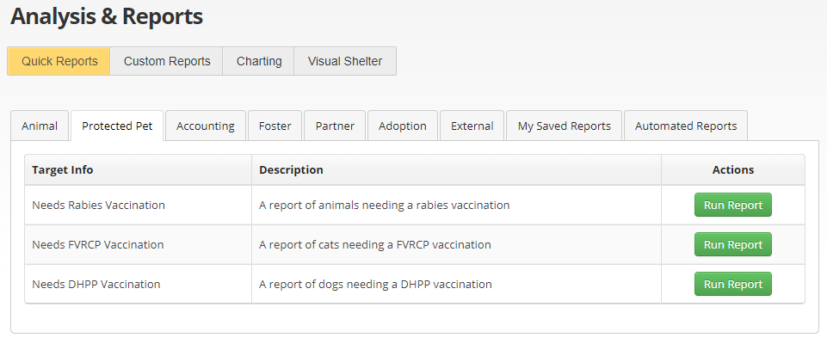This screenshot has width=827, height=344.
Task: Open the Foster reports tab
Action: click(275, 126)
